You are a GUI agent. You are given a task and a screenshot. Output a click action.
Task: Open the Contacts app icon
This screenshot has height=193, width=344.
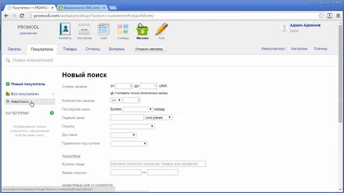pos(65,29)
